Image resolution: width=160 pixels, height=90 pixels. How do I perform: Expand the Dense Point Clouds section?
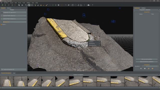tap(13, 19)
